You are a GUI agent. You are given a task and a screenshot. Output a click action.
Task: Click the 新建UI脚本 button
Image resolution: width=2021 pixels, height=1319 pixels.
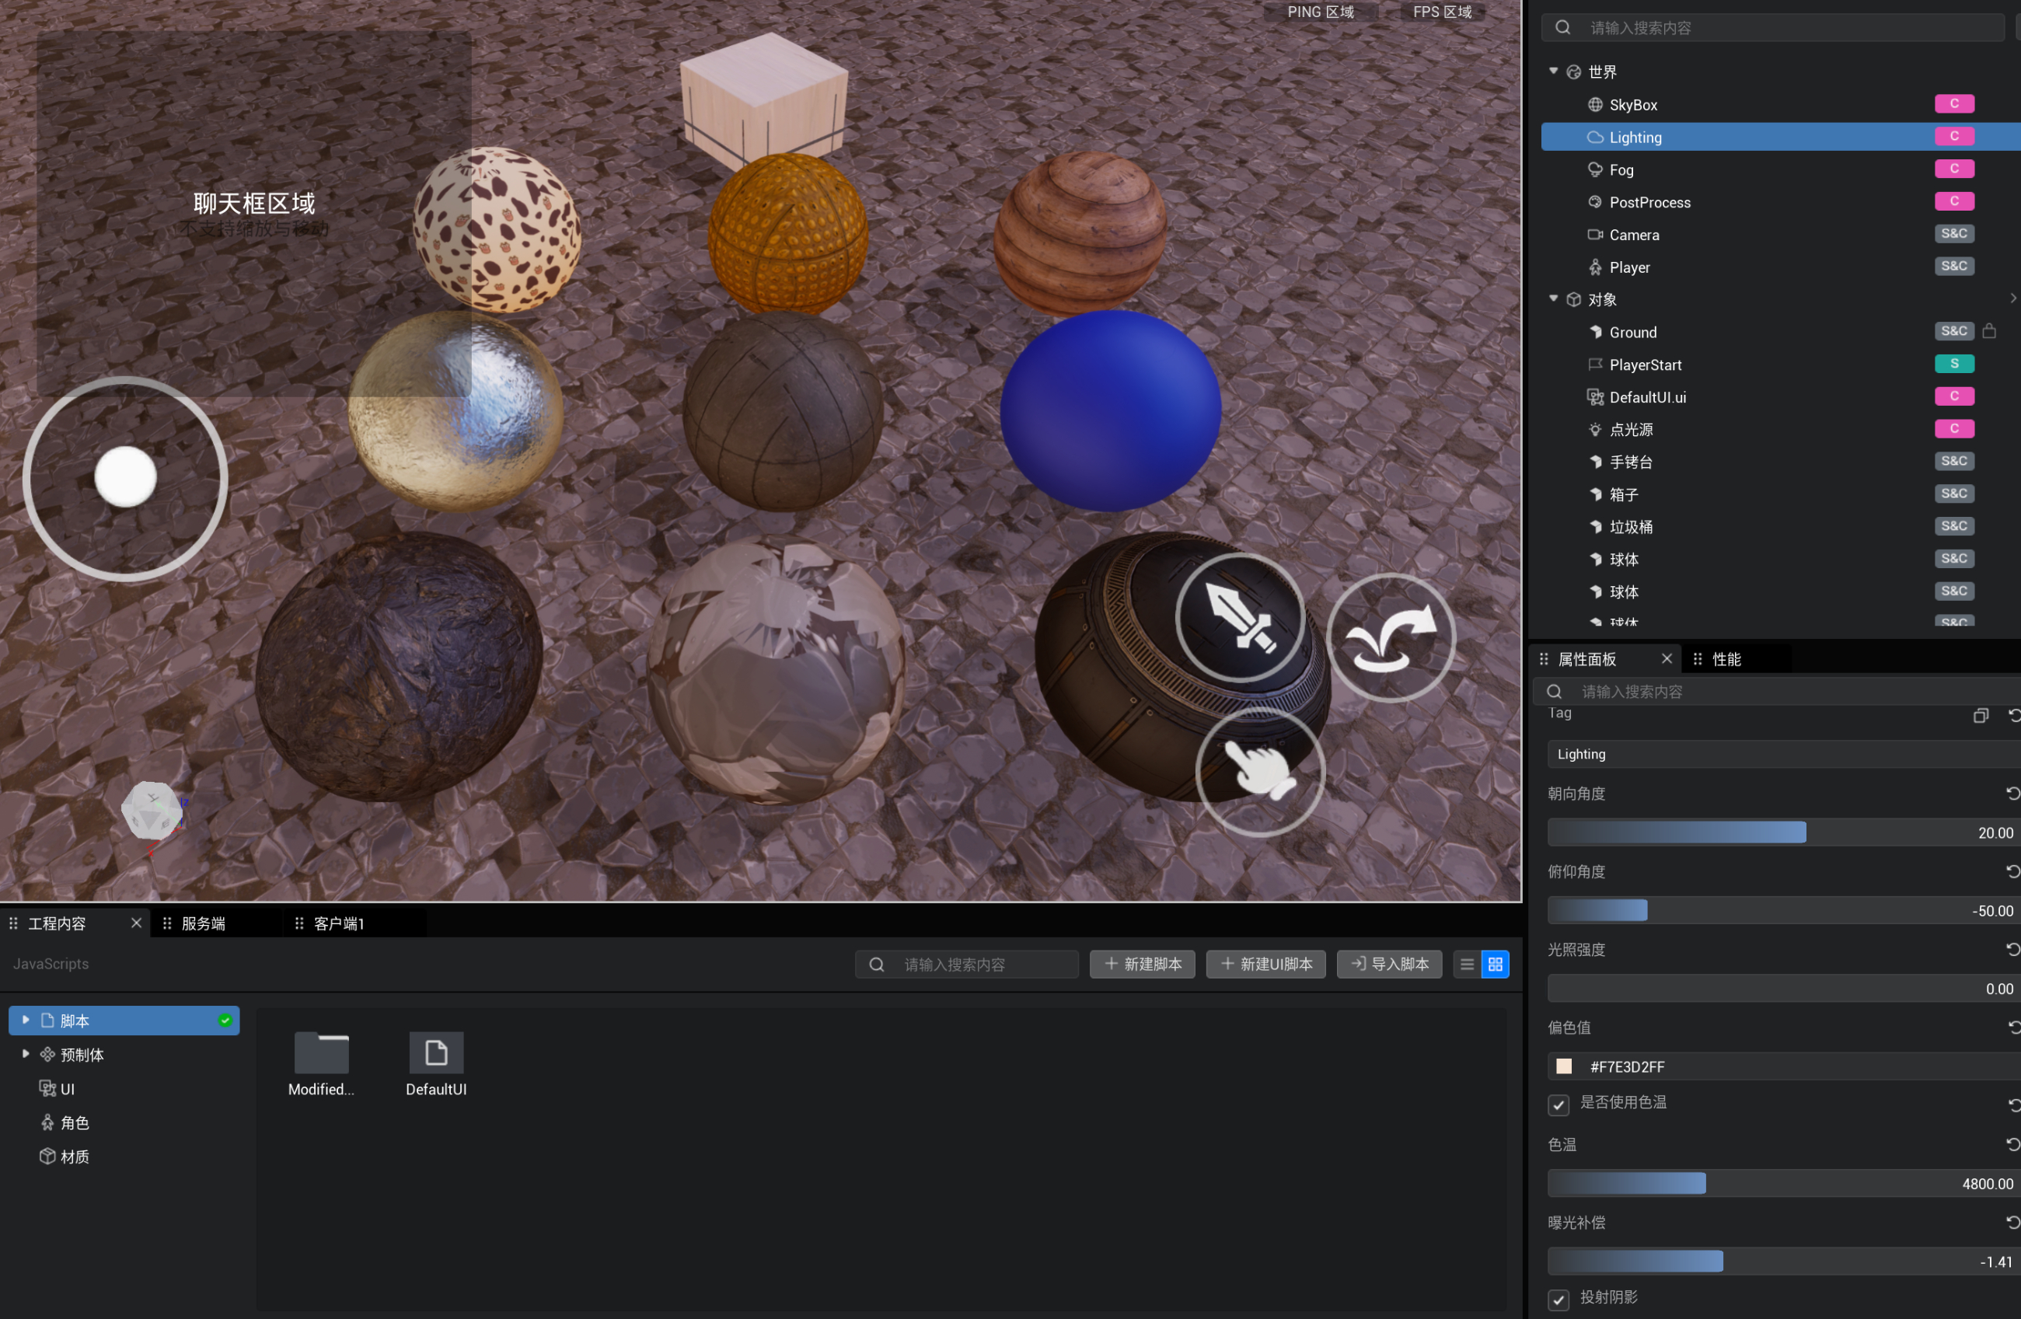tap(1266, 964)
